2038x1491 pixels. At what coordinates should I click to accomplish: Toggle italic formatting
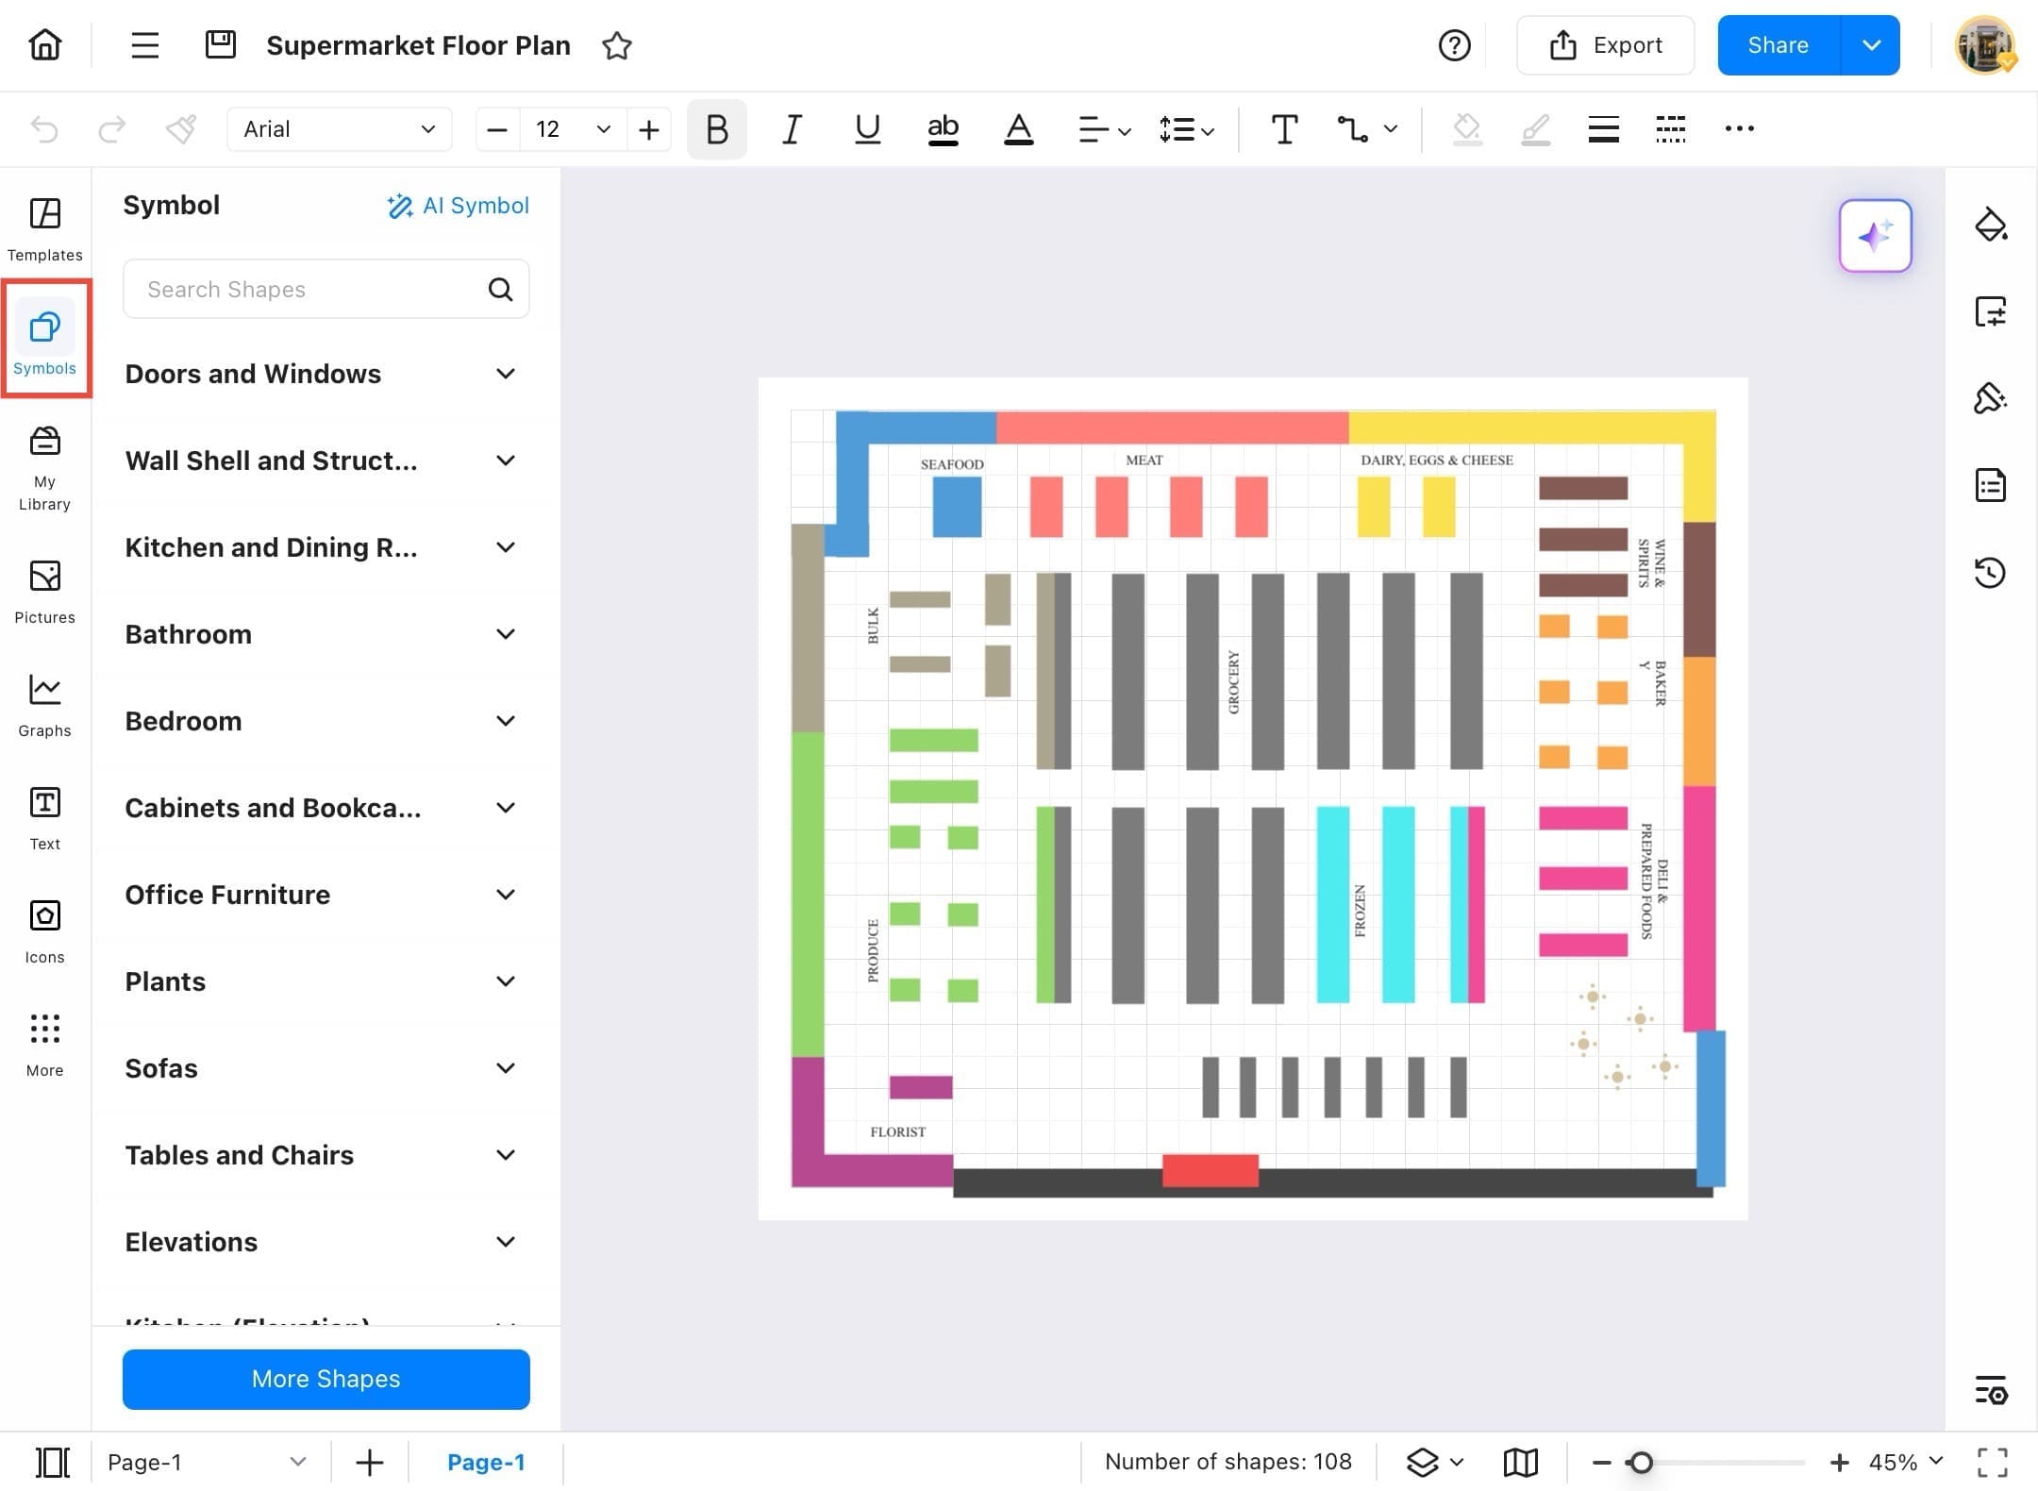(x=791, y=129)
